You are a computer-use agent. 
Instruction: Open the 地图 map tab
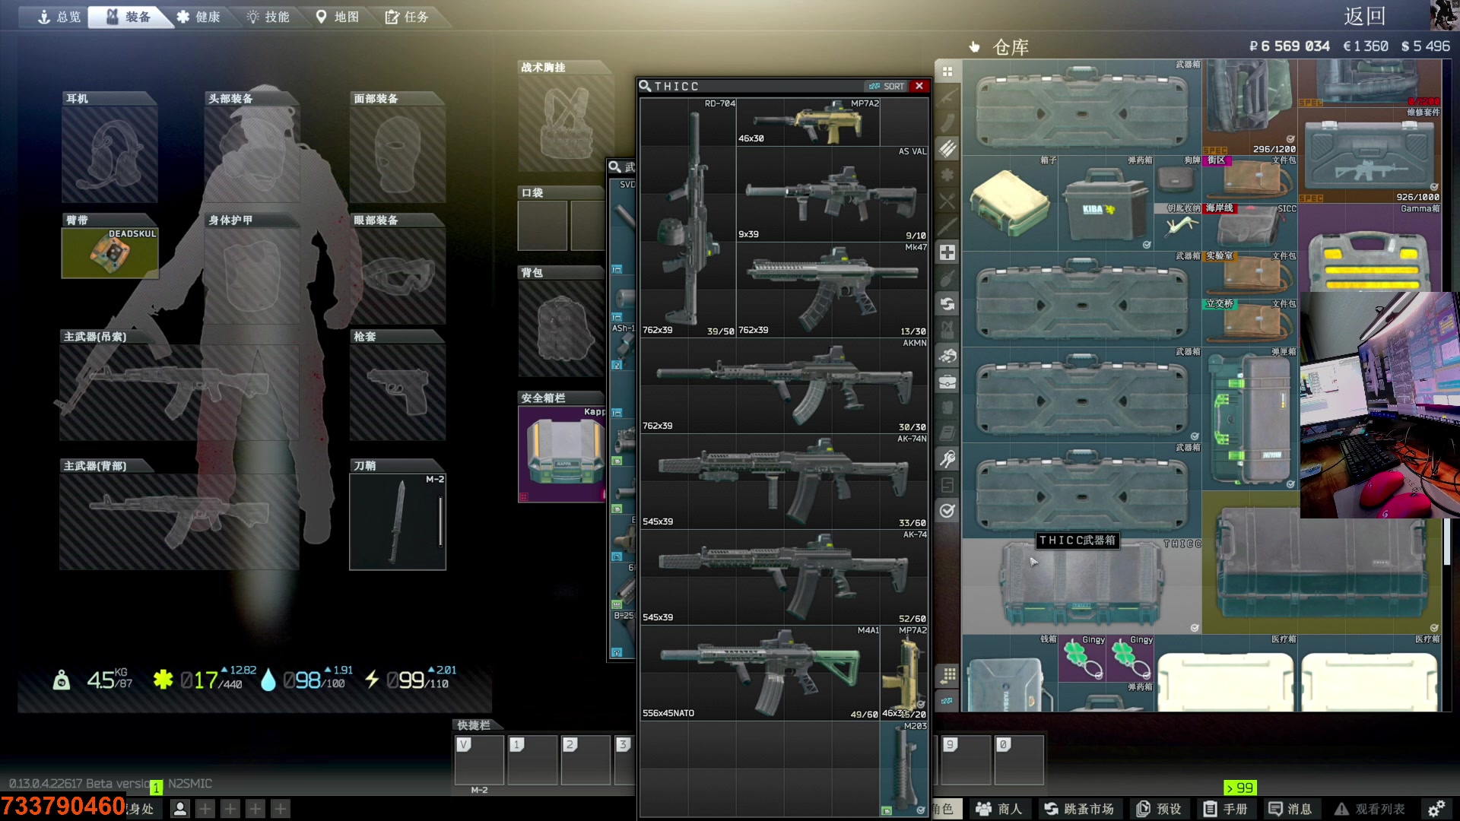[337, 17]
